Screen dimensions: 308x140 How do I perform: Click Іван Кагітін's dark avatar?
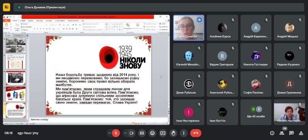[x=222, y=112]
